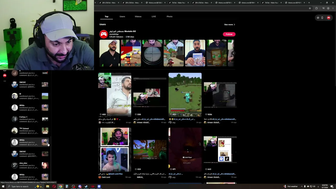Open the video thumbnail on the stev_stev notification
The image size is (336, 189).
pyautogui.click(x=45, y=165)
